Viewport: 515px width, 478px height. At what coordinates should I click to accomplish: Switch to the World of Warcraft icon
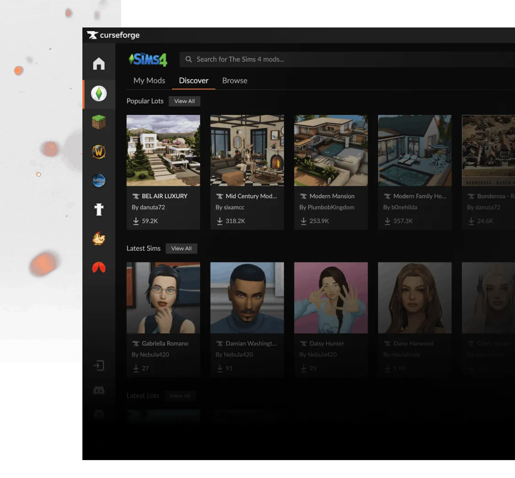click(x=99, y=152)
